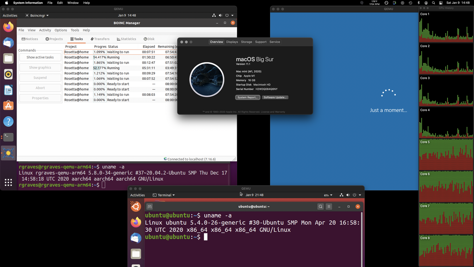Image resolution: width=474 pixels, height=267 pixels.
Task: Select Storage tab in About This Mac
Action: 246,42
